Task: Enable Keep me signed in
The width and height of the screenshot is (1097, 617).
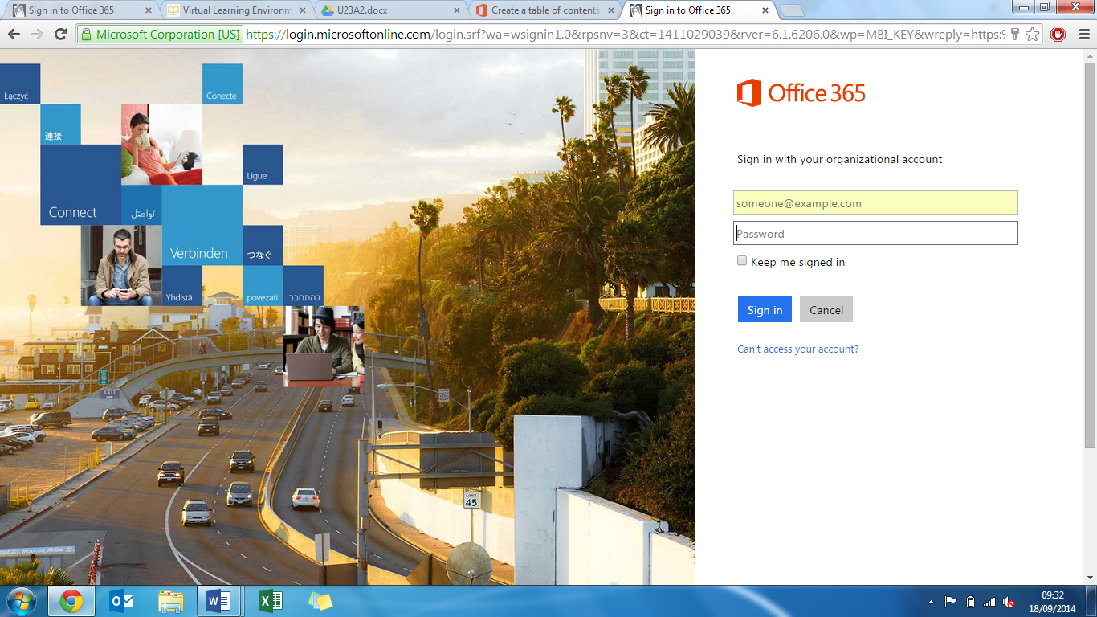Action: coord(741,260)
